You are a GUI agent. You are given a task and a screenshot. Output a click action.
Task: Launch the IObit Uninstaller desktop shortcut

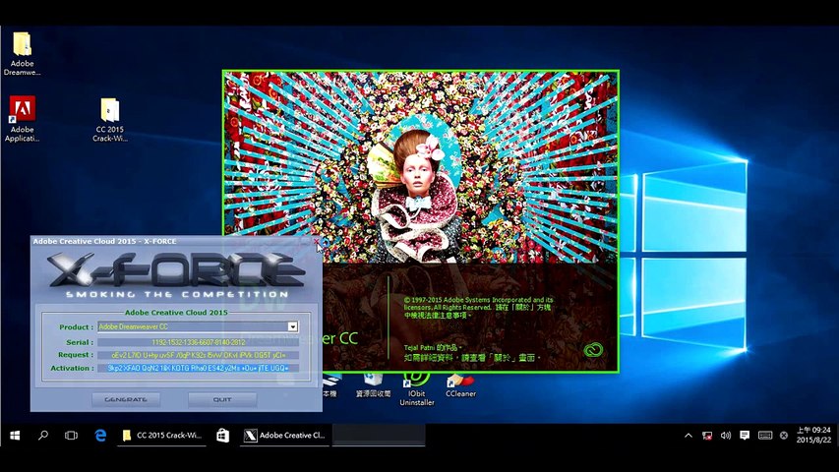(x=416, y=389)
